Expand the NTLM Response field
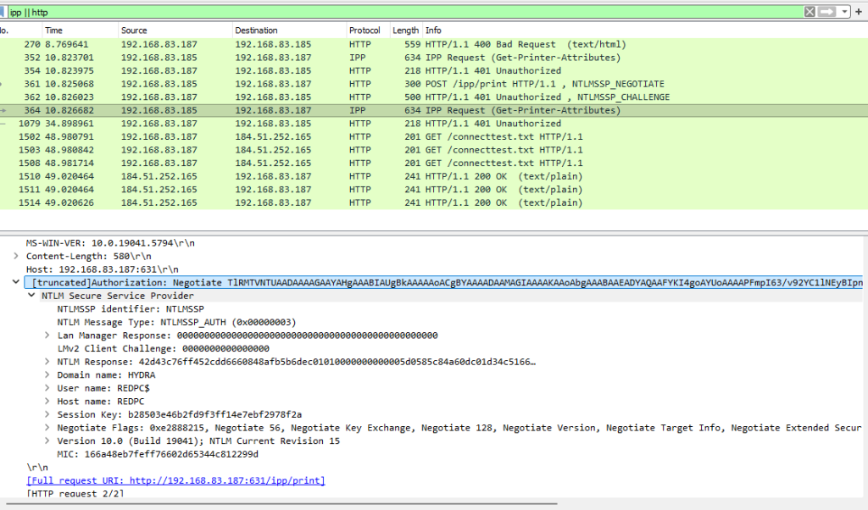Screen dimensions: 868x510 48,362
